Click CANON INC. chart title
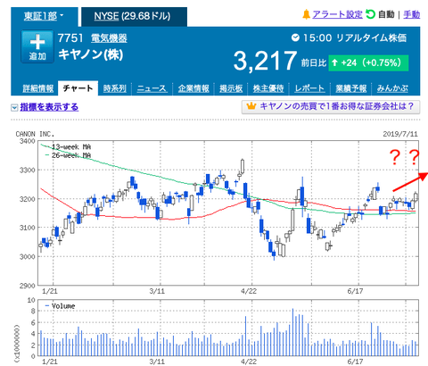 coord(35,134)
